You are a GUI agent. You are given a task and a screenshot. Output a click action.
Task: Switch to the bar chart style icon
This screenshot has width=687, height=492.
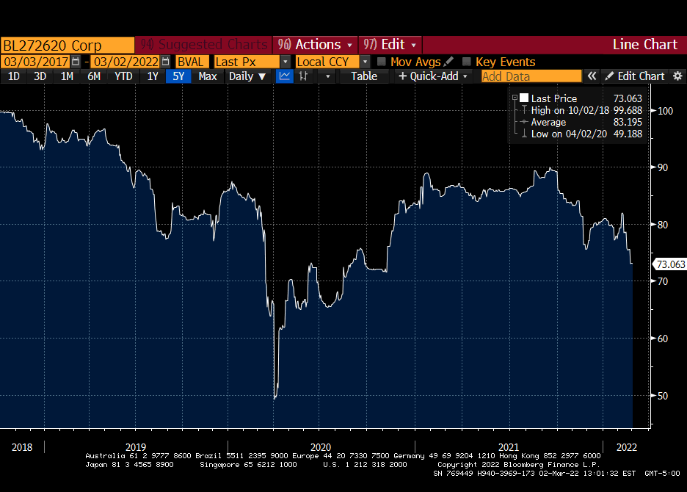click(x=303, y=76)
